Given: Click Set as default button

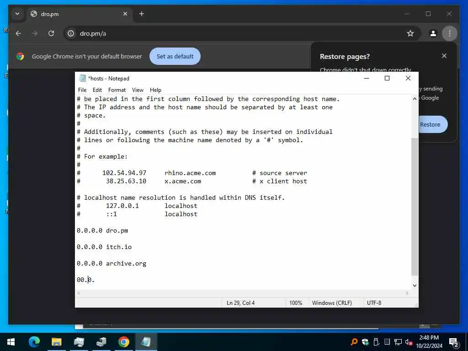Looking at the screenshot, I should pos(175,56).
